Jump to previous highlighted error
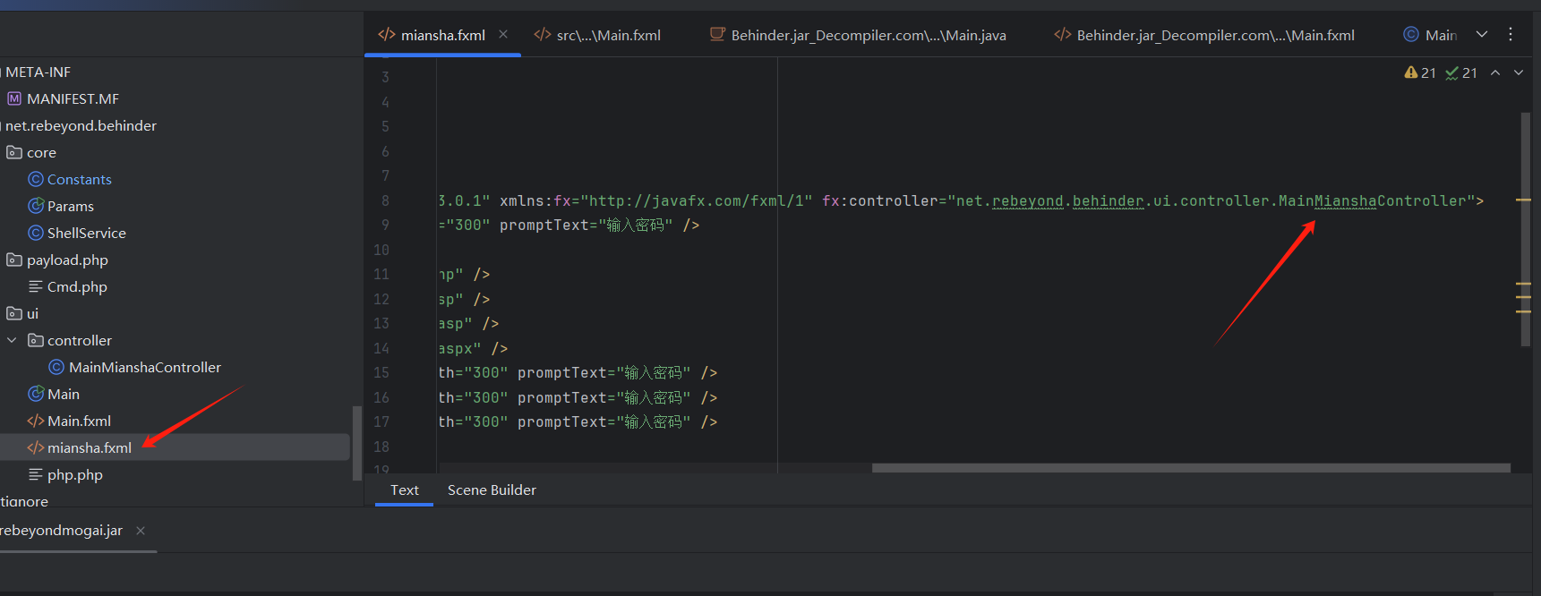Viewport: 1541px width, 596px height. point(1495,72)
